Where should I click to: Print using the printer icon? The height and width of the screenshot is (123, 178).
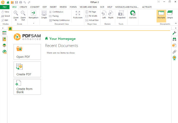[20, 2]
